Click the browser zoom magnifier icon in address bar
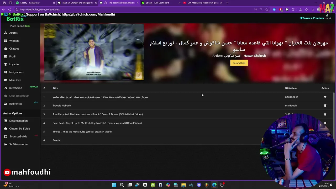Screen dimensions: 336x189 click(261, 9)
